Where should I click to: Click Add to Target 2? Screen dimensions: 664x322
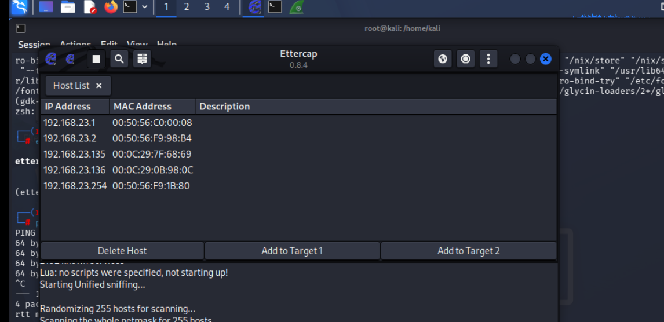coord(468,251)
